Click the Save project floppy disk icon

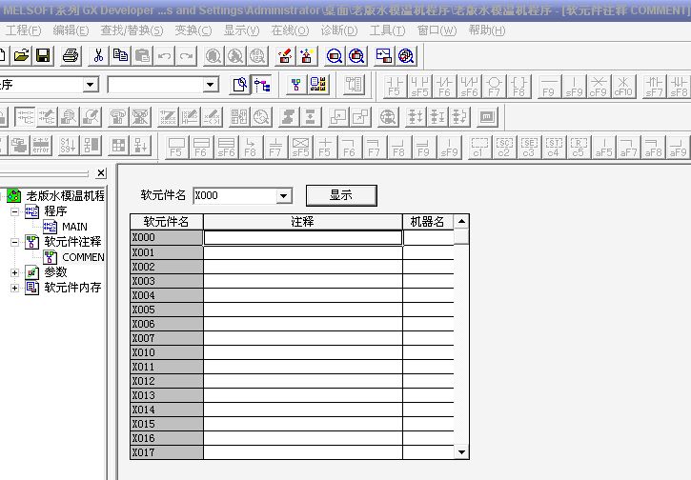pos(43,56)
